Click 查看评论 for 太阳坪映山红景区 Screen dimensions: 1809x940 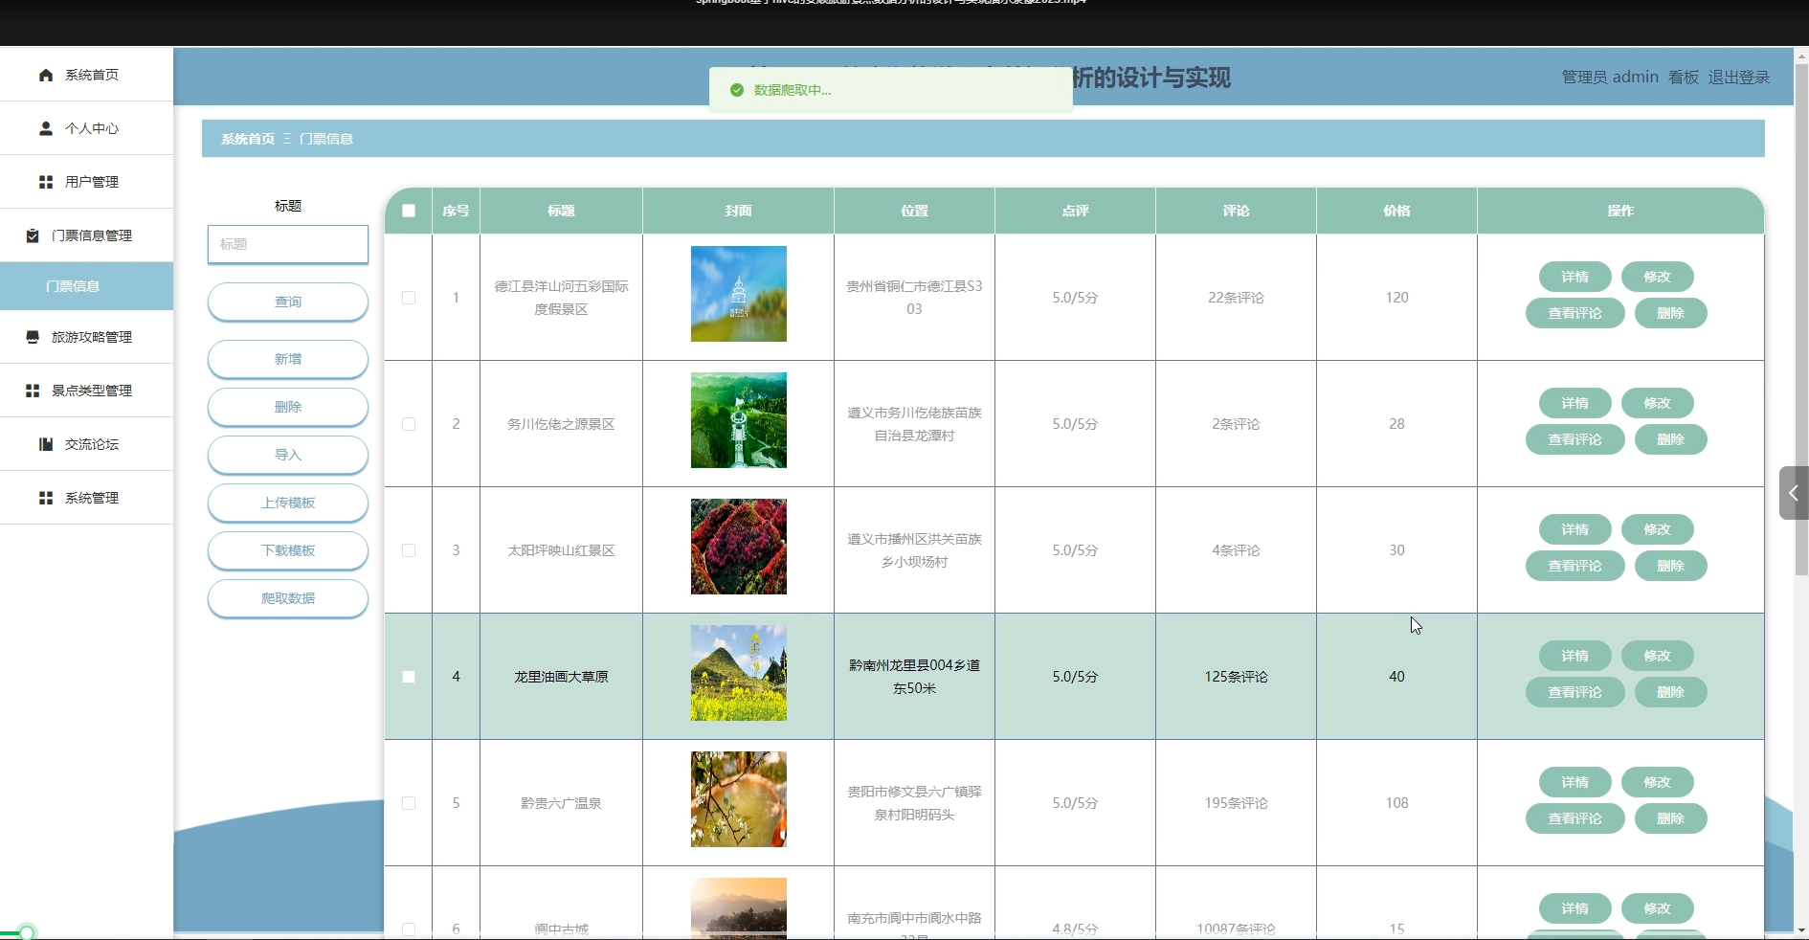pos(1575,566)
